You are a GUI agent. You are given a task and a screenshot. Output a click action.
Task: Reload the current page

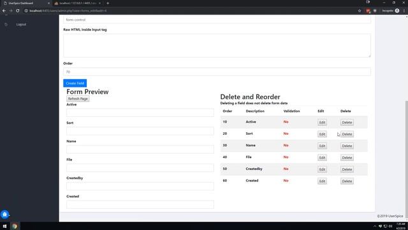[x=18, y=11]
